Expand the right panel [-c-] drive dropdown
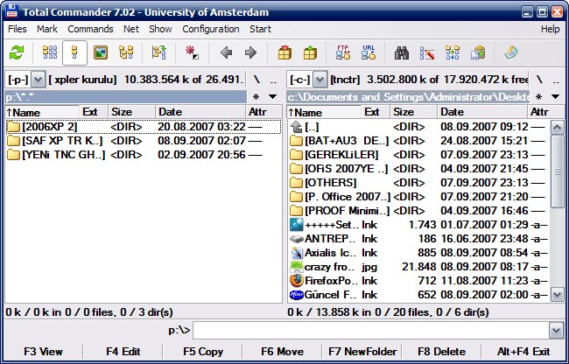 tap(320, 80)
